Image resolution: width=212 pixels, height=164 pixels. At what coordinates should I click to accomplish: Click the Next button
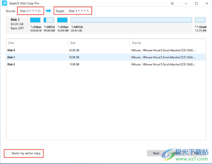[x=176, y=153]
